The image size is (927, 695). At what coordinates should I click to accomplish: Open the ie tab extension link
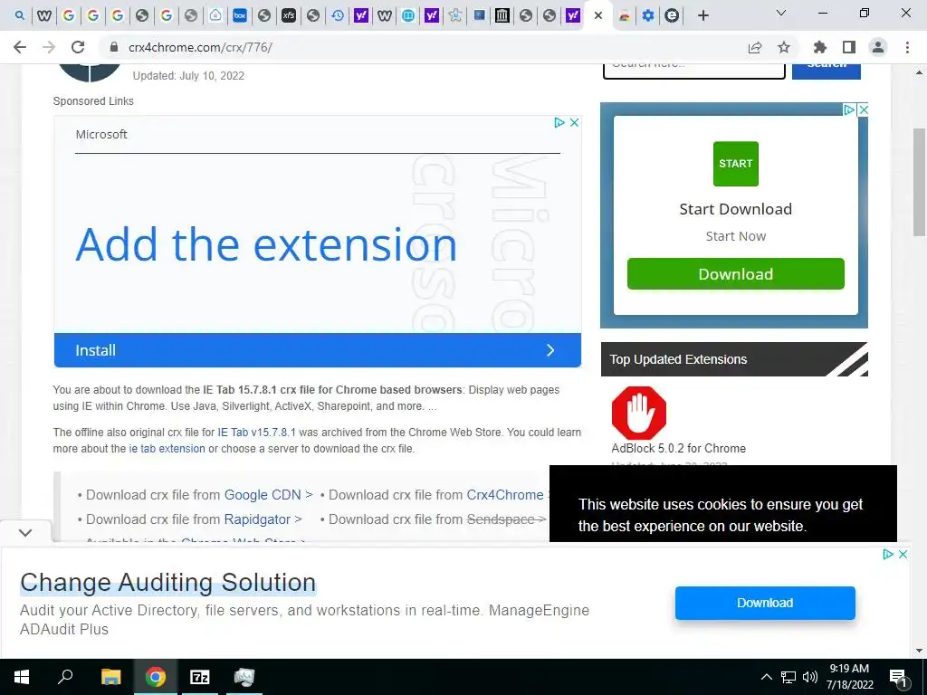(167, 449)
